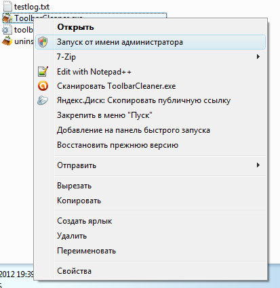Open Свойства of the file
Viewport: 280px width, 288px height.
(x=151, y=271)
